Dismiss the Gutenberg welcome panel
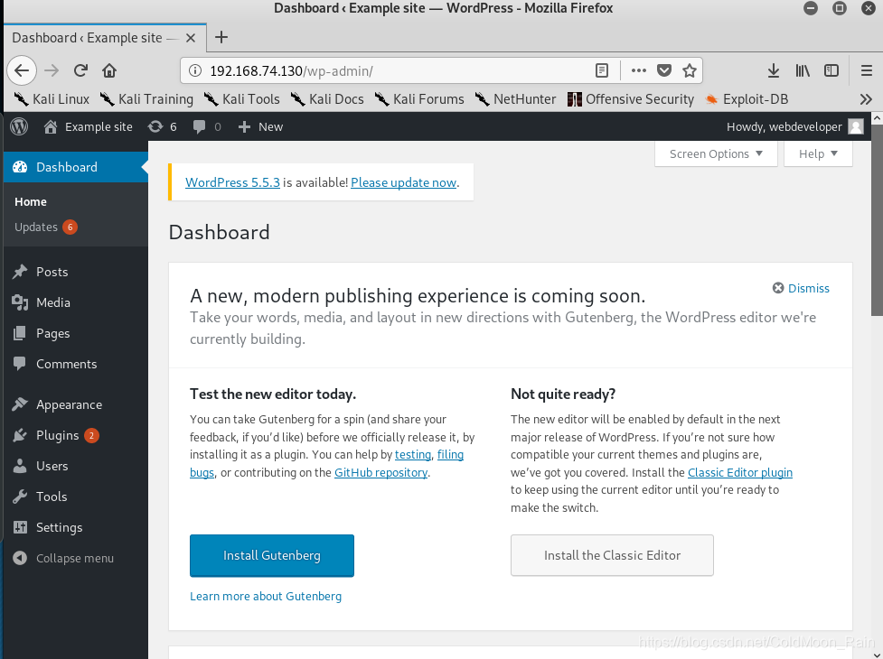 801,288
